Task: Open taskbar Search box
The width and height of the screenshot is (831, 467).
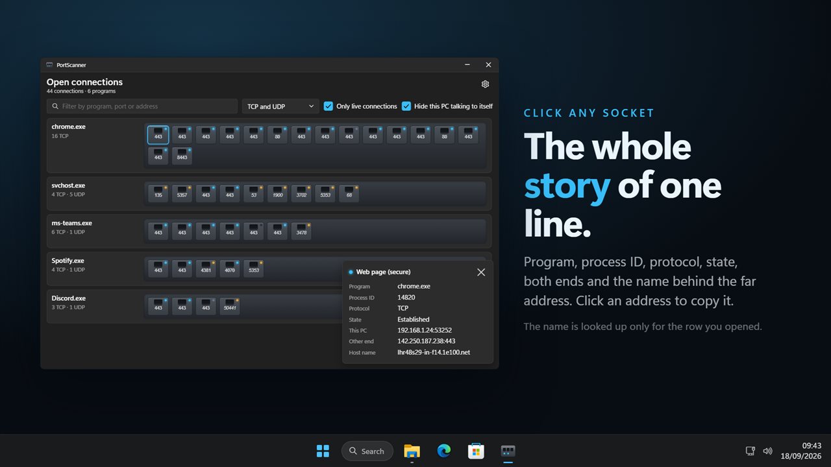Action: point(367,451)
